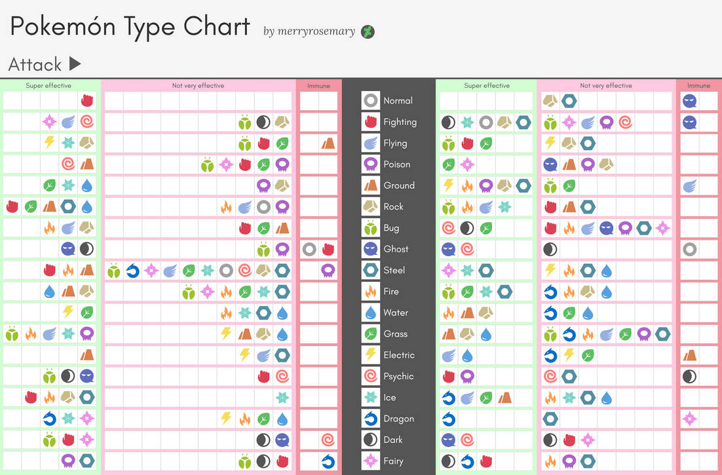This screenshot has width=722, height=475.
Task: Select the Psychic type spiral icon in center column
Action: [x=371, y=376]
